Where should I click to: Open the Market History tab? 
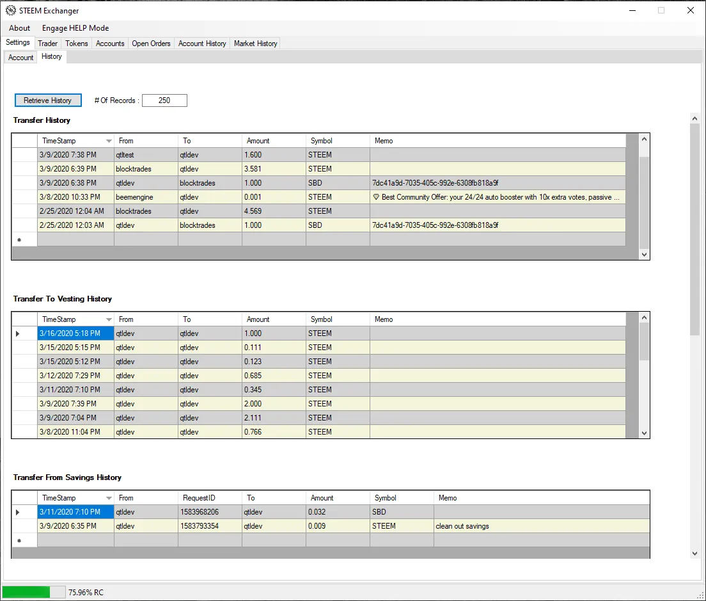tap(255, 44)
